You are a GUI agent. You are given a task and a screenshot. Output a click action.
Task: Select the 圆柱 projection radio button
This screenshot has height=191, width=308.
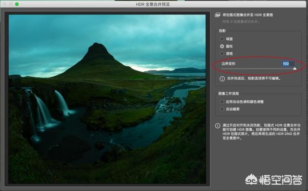(222, 46)
